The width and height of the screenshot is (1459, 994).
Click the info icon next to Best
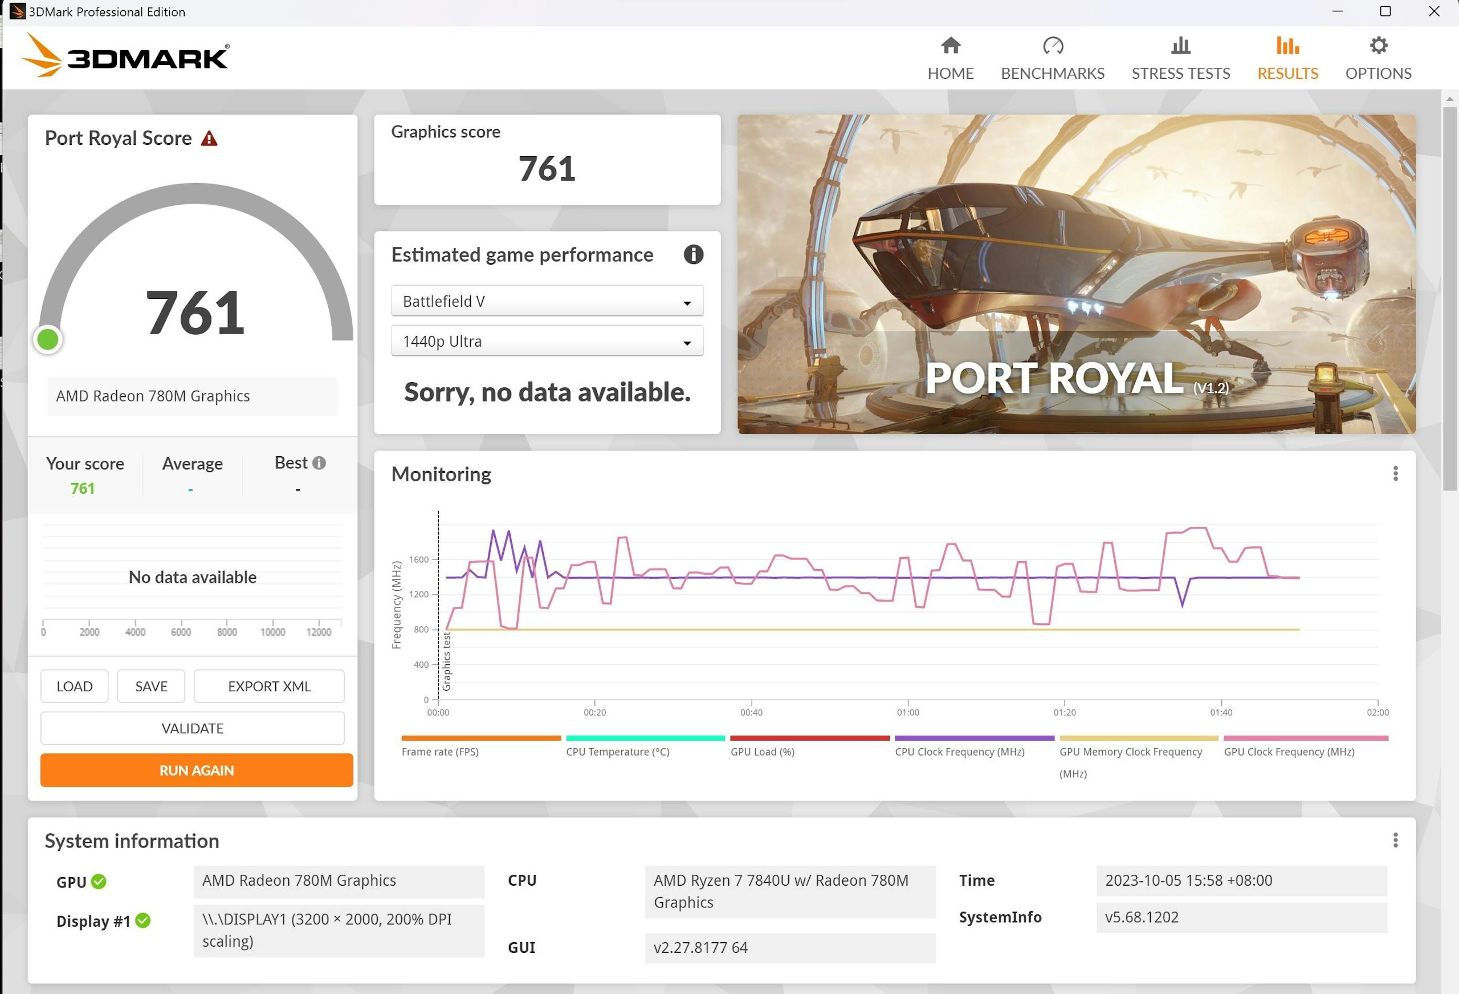[319, 463]
